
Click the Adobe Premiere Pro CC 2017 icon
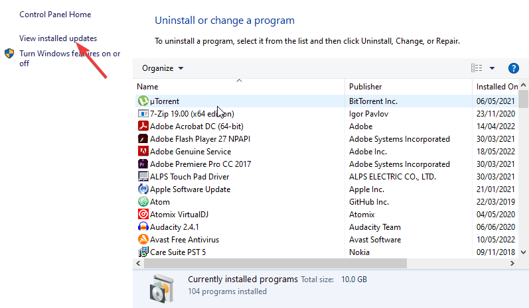point(143,164)
